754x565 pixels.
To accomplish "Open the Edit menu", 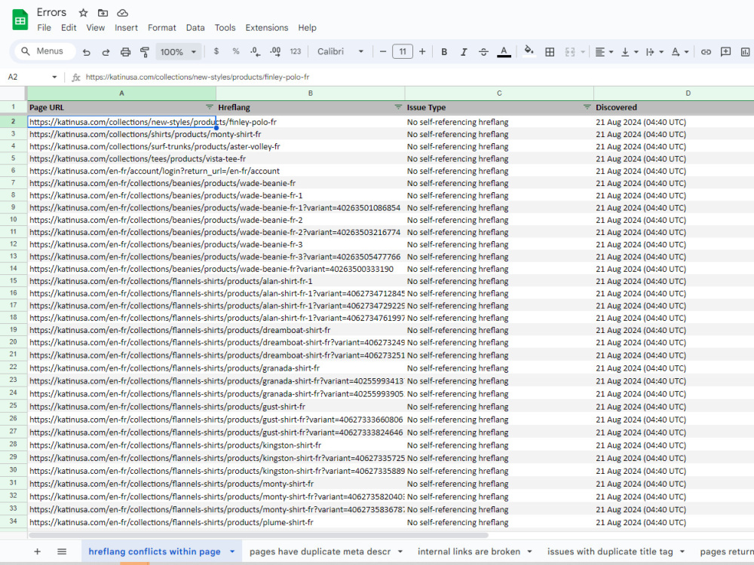I will 69,28.
